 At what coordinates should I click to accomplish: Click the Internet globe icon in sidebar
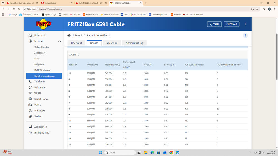pyautogui.click(x=30, y=41)
